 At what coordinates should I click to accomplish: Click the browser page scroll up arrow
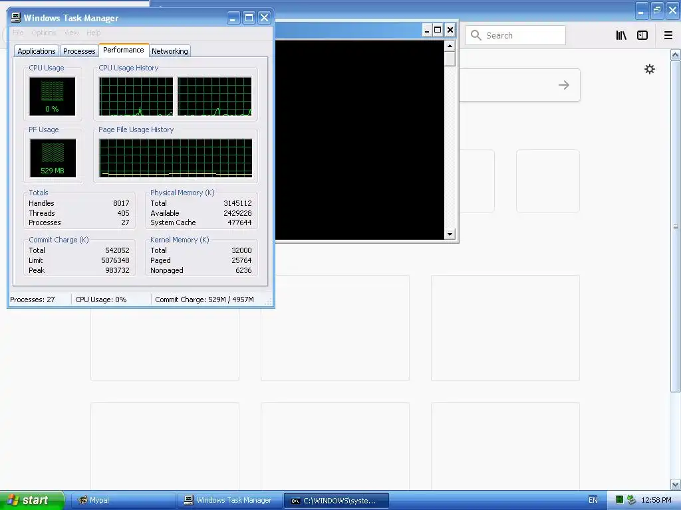click(x=676, y=54)
